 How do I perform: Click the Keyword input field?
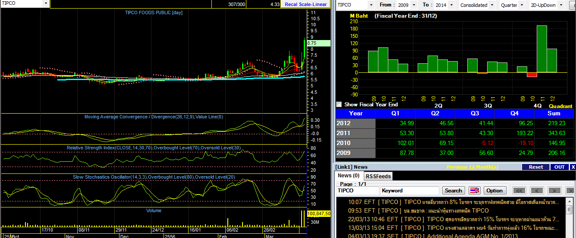coord(409,191)
